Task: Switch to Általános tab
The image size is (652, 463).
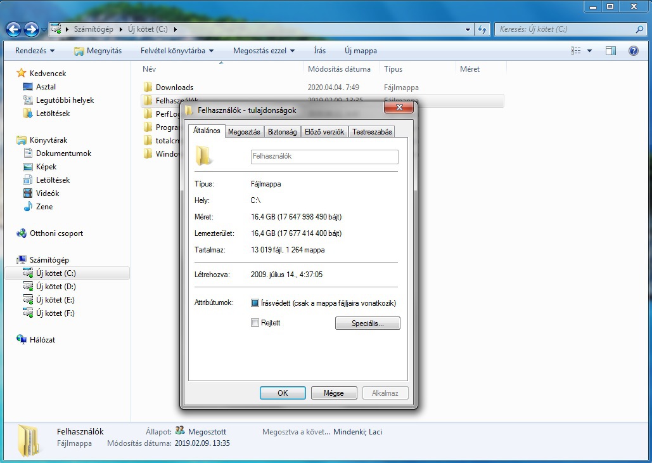Action: [x=207, y=131]
